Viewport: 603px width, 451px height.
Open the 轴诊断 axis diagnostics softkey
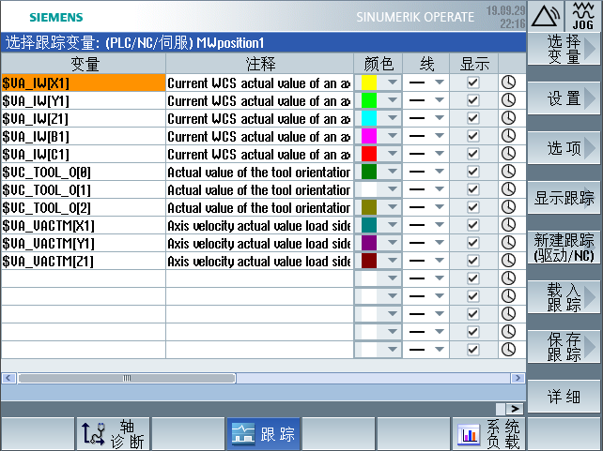pos(113,434)
